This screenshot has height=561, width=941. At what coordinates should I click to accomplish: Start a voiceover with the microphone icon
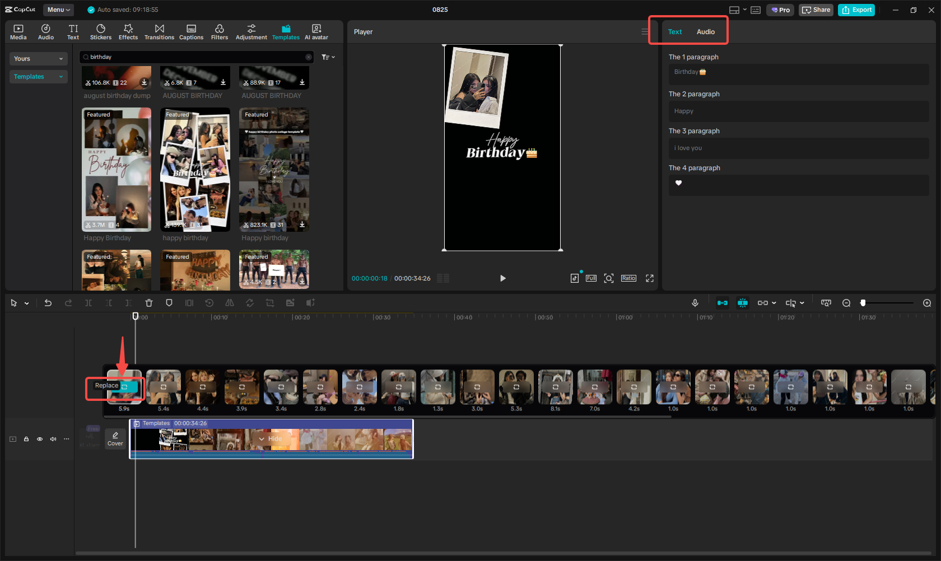[x=695, y=302]
